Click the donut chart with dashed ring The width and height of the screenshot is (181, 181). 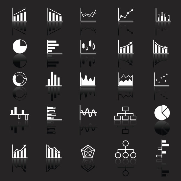click(x=20, y=79)
